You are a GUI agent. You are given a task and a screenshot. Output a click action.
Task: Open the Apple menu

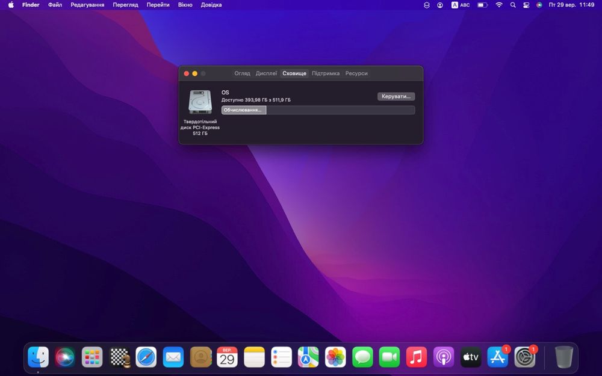(x=11, y=5)
